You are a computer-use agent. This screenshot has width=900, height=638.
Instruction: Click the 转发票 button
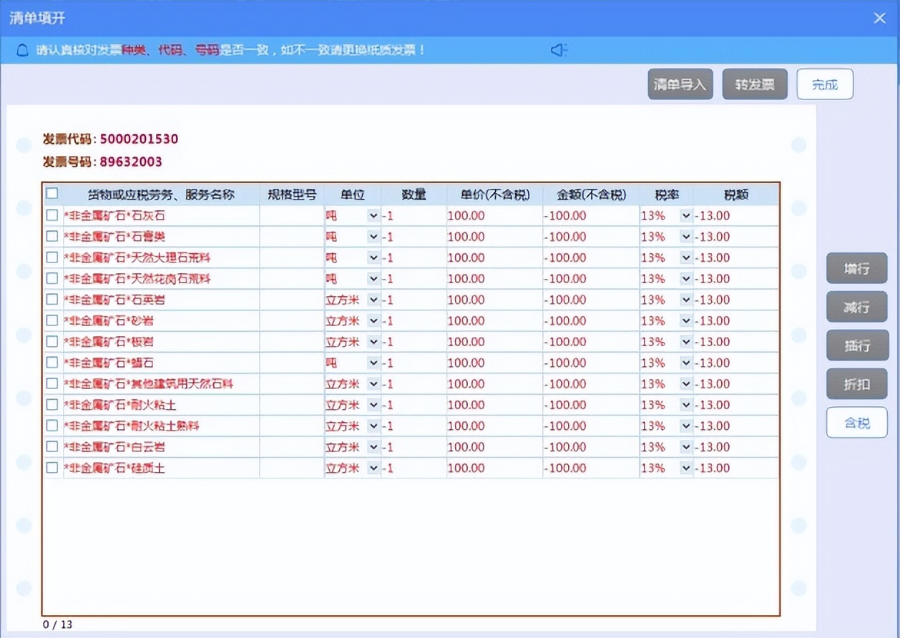coord(754,84)
